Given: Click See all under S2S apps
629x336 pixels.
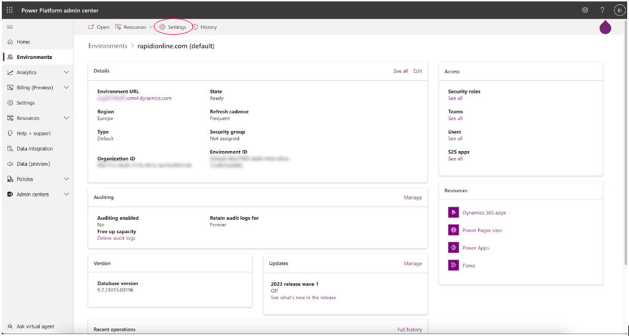Looking at the screenshot, I should pyautogui.click(x=456, y=159).
